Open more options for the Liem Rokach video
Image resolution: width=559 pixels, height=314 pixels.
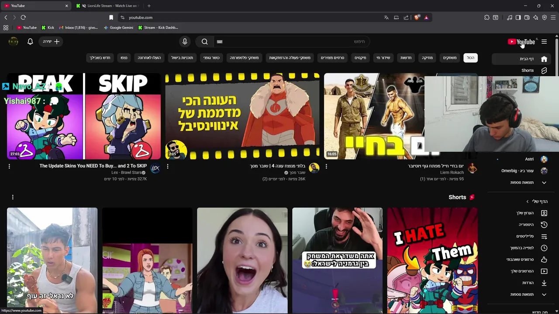point(326,166)
